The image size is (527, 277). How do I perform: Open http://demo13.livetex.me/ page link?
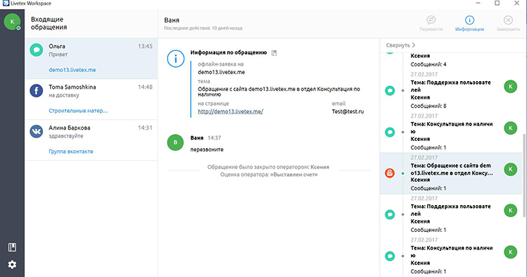point(230,111)
